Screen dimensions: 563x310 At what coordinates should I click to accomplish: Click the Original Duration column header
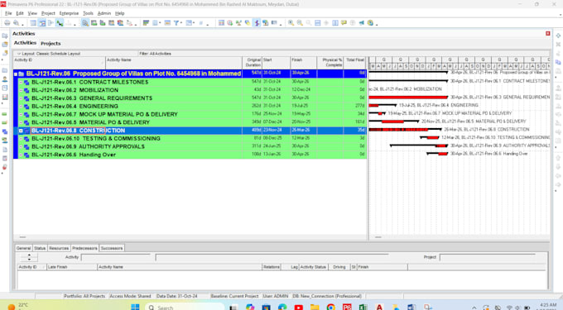(252, 62)
